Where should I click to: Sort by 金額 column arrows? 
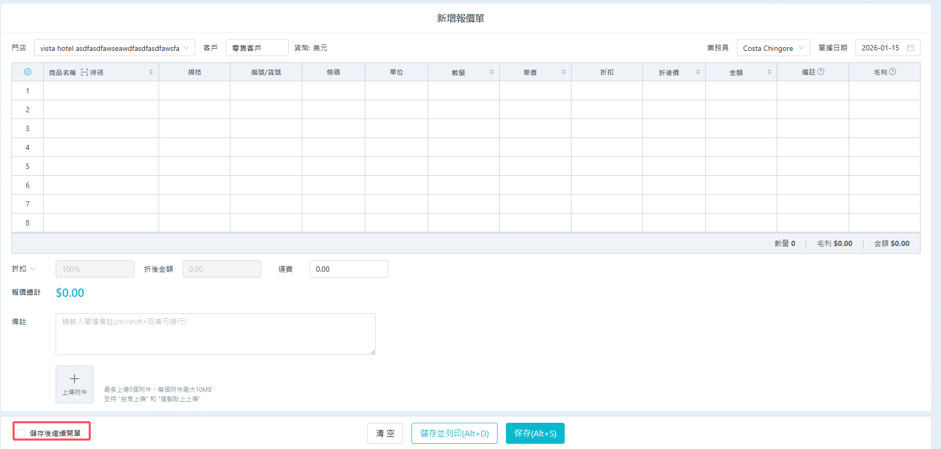point(769,72)
